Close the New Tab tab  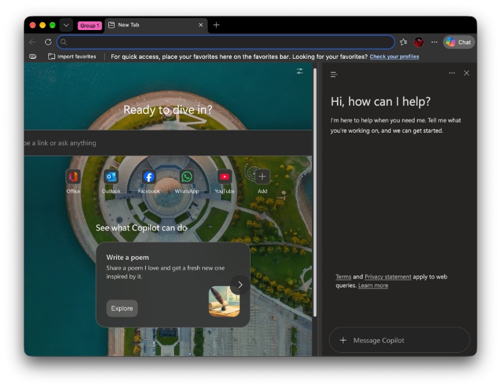tap(200, 25)
